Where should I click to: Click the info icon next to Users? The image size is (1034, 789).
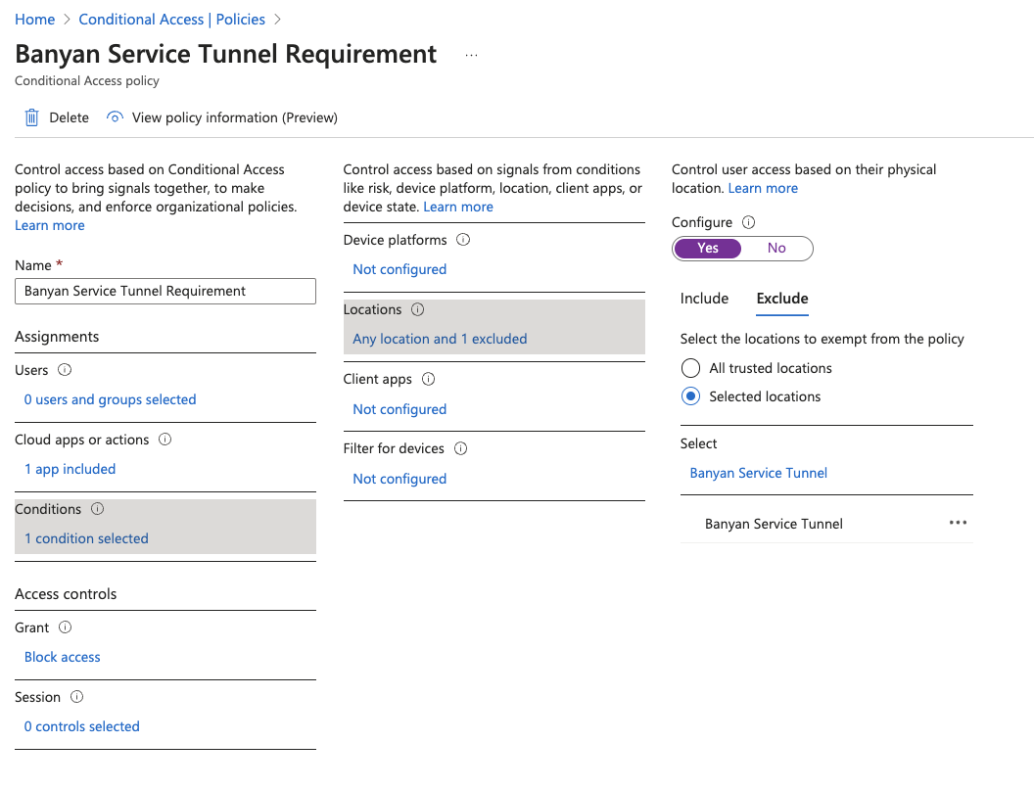pos(66,370)
